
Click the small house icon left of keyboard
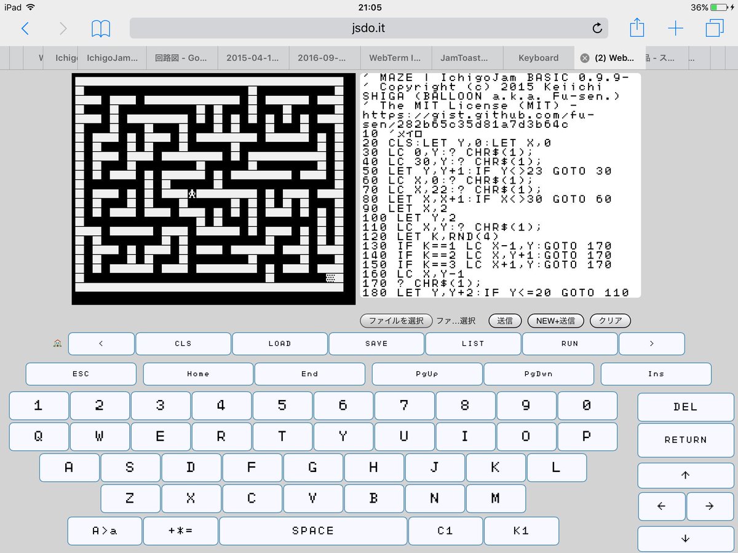(x=58, y=343)
